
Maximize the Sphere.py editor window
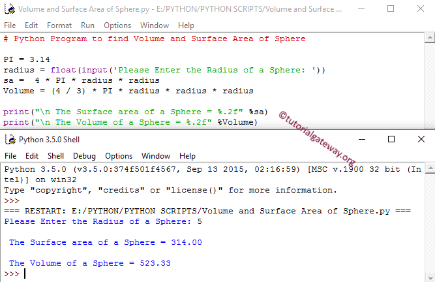pos(391,9)
